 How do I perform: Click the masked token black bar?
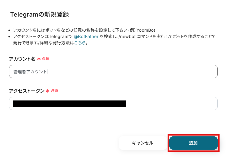point(69,103)
